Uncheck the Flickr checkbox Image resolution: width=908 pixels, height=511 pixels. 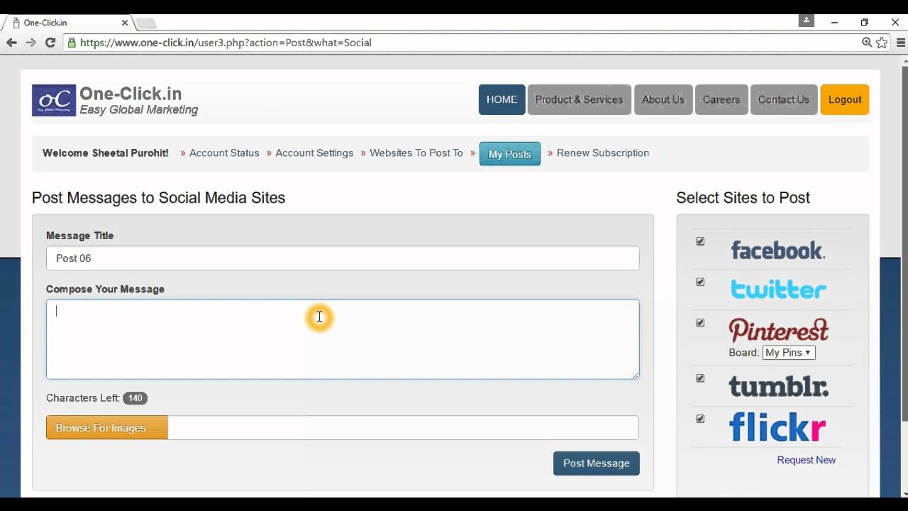tap(700, 419)
